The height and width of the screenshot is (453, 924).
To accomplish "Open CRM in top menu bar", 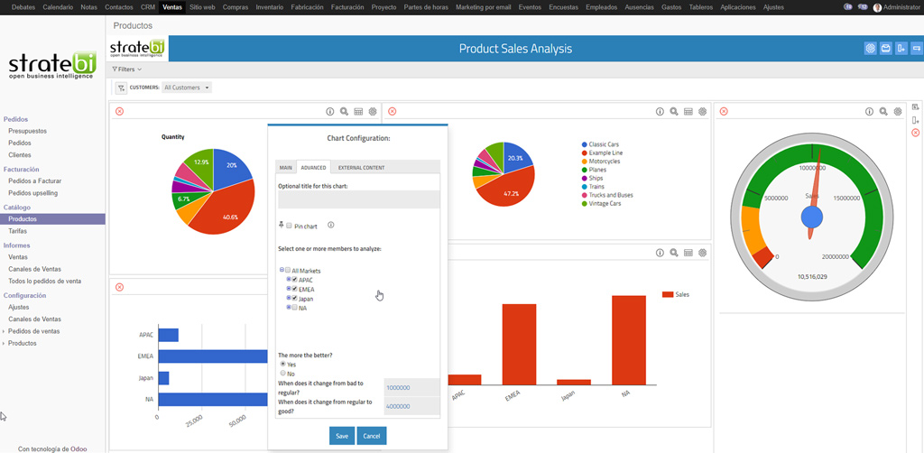I will [148, 7].
